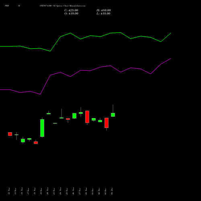Select the 01 Dec date label

[92, 191]
